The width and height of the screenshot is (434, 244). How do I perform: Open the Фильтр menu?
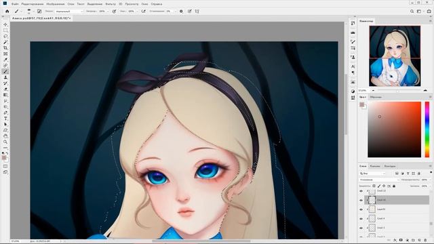[111, 4]
